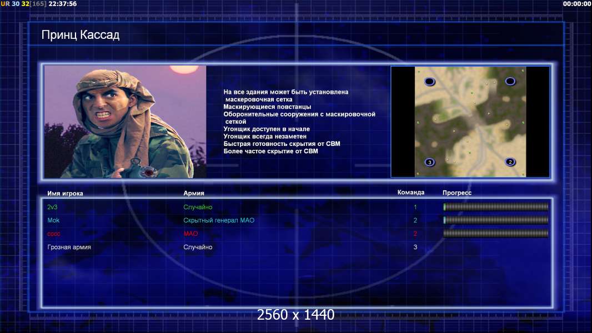Click team number 1 for 2v3
Viewport: 592px width, 333px height.
[415, 207]
